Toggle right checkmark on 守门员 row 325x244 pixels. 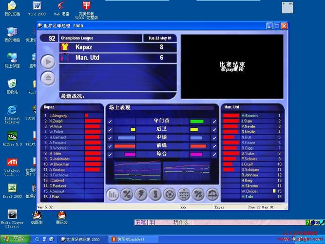(214, 122)
